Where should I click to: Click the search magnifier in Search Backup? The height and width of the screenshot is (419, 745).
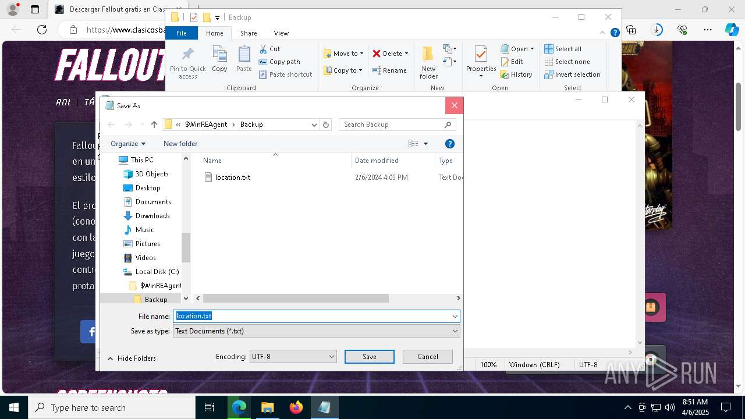tap(448, 125)
